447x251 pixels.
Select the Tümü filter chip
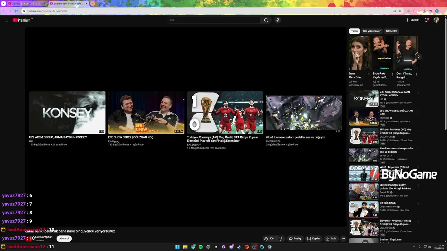click(x=354, y=31)
